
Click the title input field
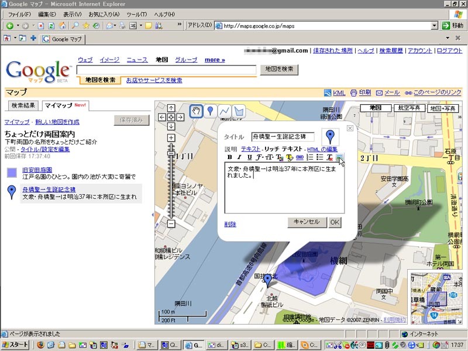[283, 137]
